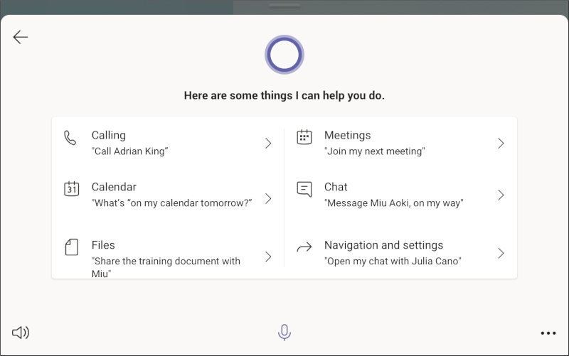
Task: Select "Share the training document" example text
Action: [166, 267]
